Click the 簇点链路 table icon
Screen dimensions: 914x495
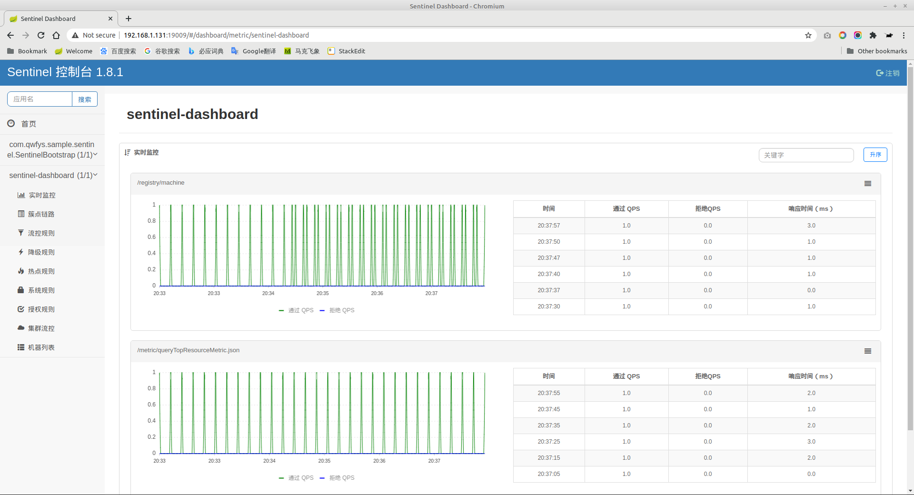(x=21, y=214)
